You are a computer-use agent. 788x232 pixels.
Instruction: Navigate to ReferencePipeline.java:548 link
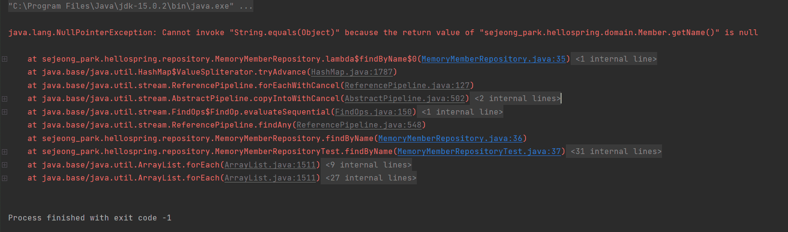(359, 125)
